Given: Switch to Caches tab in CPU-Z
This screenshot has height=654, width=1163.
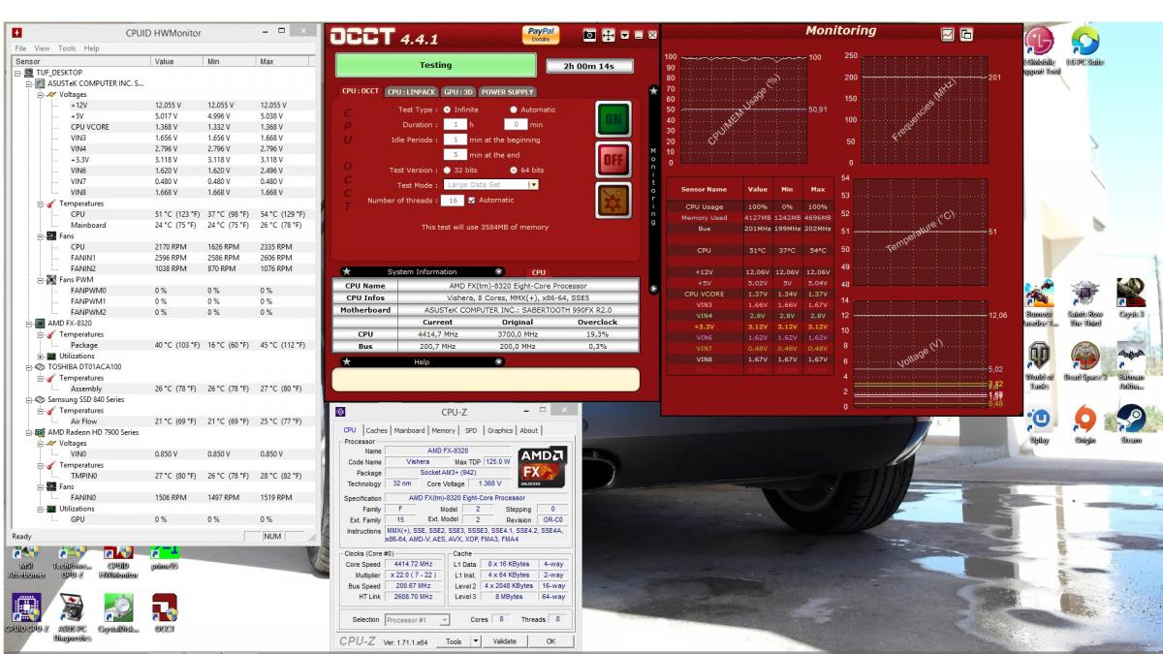Looking at the screenshot, I should (x=376, y=430).
